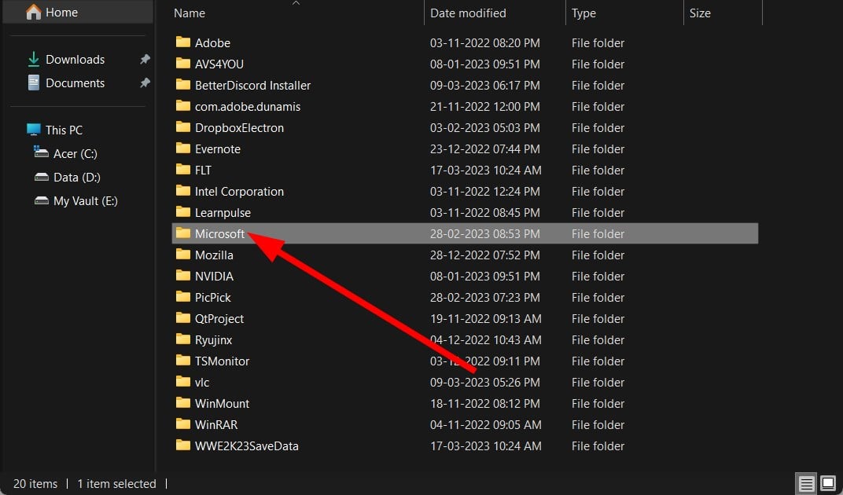The width and height of the screenshot is (843, 495).
Task: Select the BetterDiscord Installer folder name
Action: pyautogui.click(x=252, y=86)
